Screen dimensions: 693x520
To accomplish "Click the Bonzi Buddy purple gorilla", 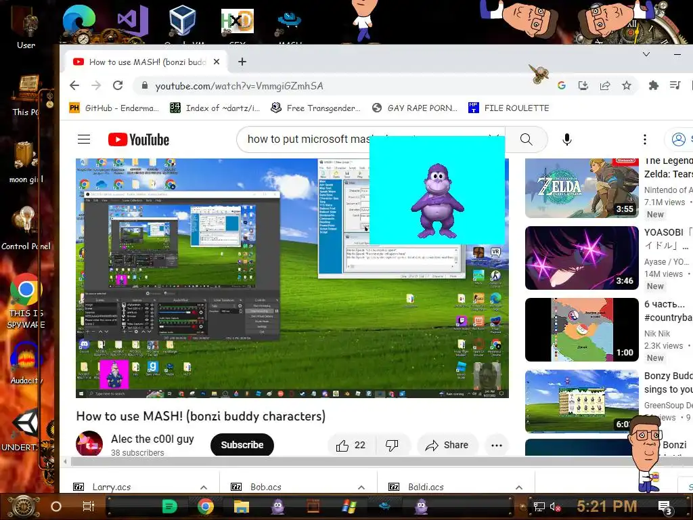I will tap(437, 200).
